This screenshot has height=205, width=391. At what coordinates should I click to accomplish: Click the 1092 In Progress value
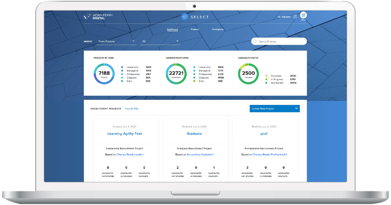click(293, 80)
